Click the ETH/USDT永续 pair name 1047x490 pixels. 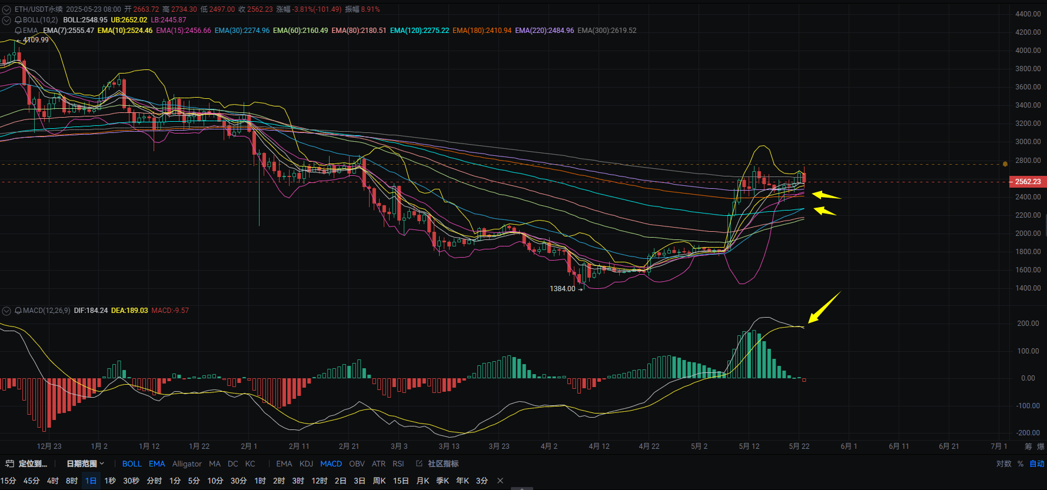click(x=39, y=9)
